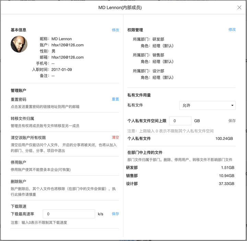This screenshot has height=241, width=247.
Task: Click 重置 to reset the password
Action: point(115,99)
